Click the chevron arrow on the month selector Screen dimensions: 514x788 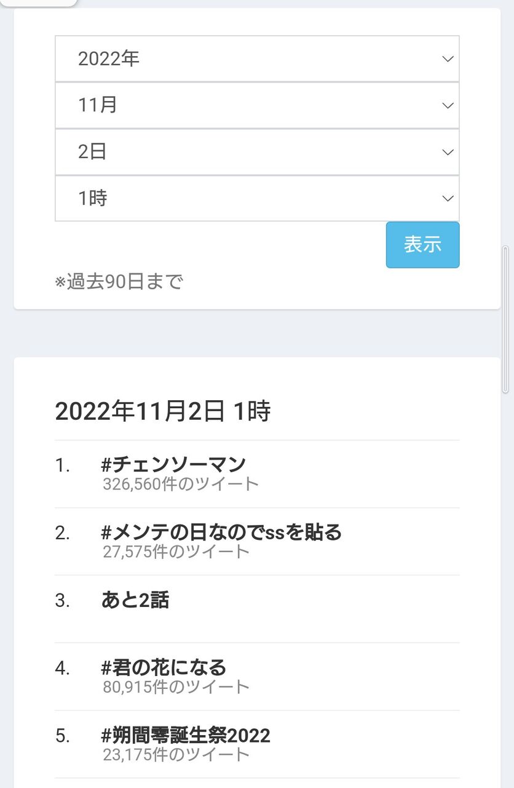(x=448, y=106)
